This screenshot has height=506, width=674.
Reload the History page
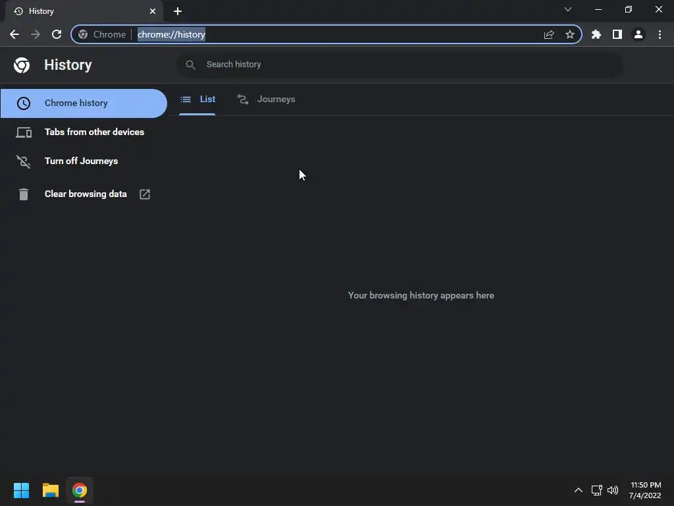(x=57, y=34)
